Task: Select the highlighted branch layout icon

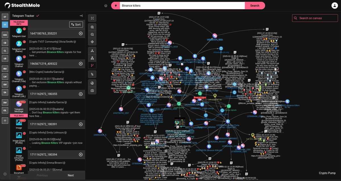Action: coord(92,65)
